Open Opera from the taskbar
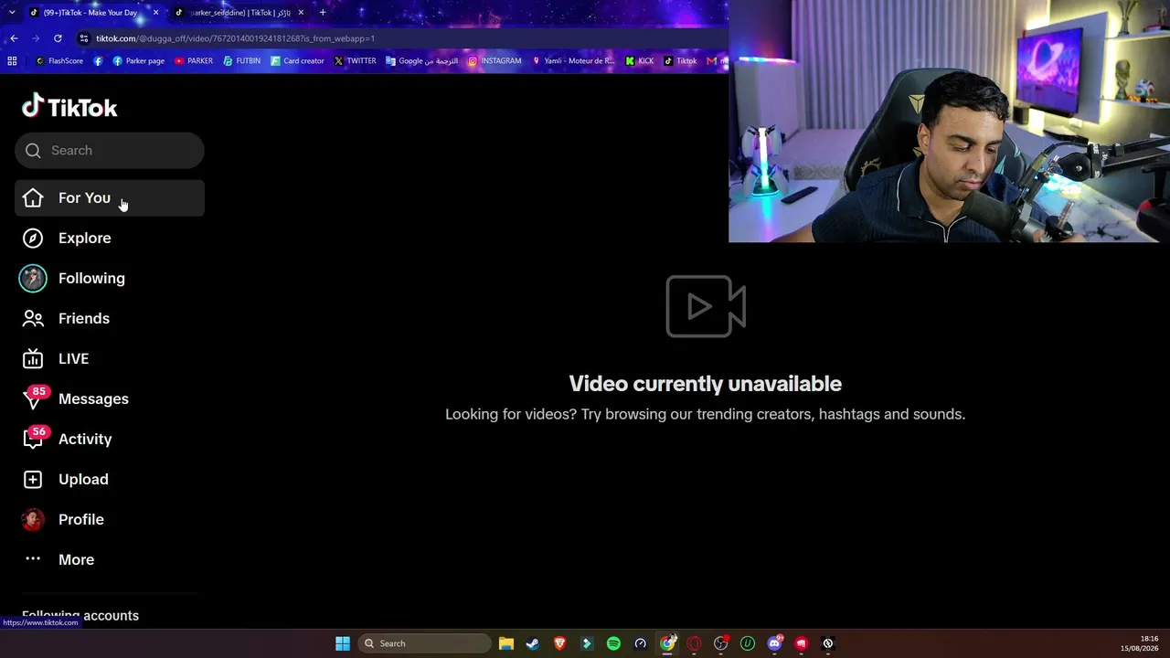This screenshot has height=658, width=1170. pos(694,643)
